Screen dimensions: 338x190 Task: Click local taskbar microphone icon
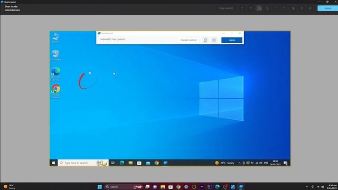(x=313, y=187)
